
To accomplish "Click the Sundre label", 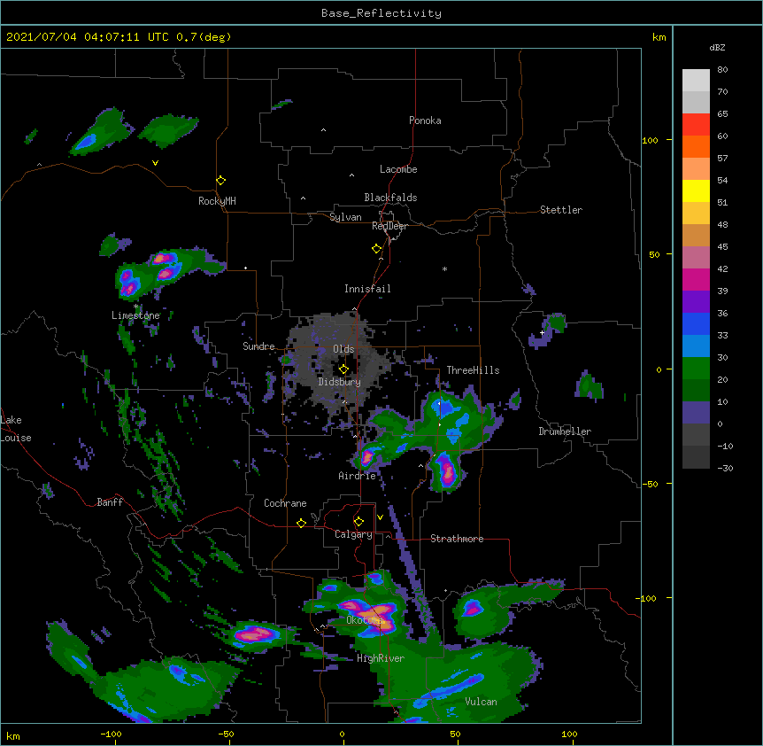I will tap(258, 346).
